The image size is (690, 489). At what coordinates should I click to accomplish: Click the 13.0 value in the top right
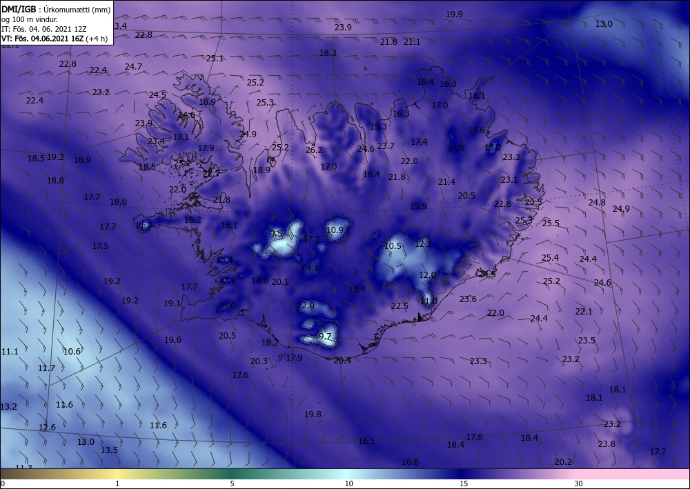coord(604,23)
